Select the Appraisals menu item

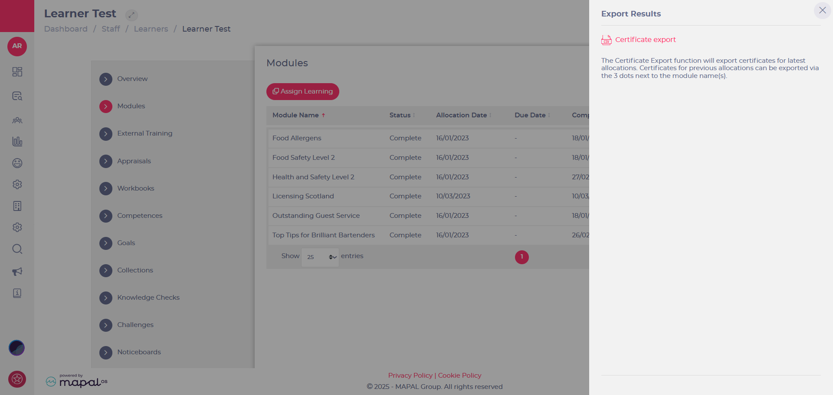click(134, 161)
